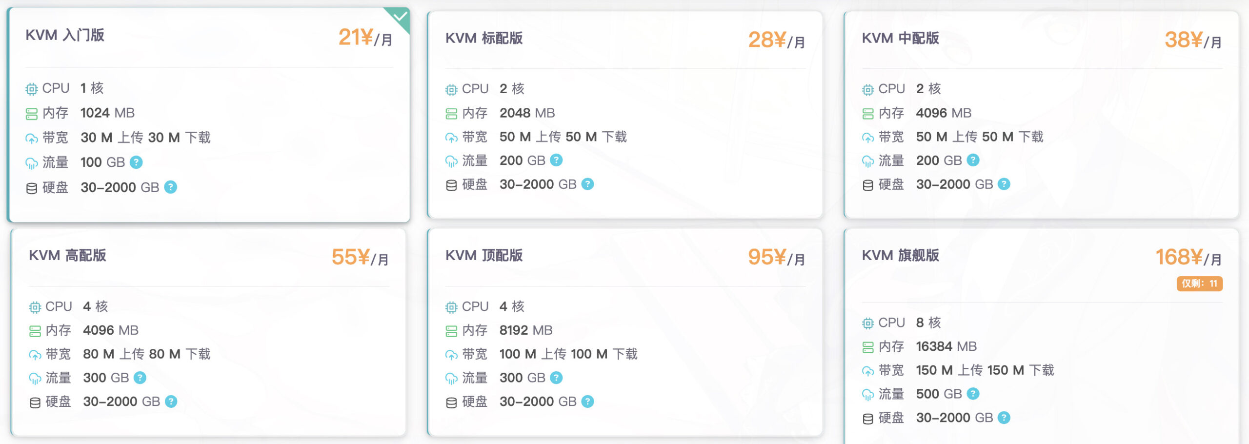
Task: Click the green checkmark on KVM 入门版
Action: click(400, 17)
